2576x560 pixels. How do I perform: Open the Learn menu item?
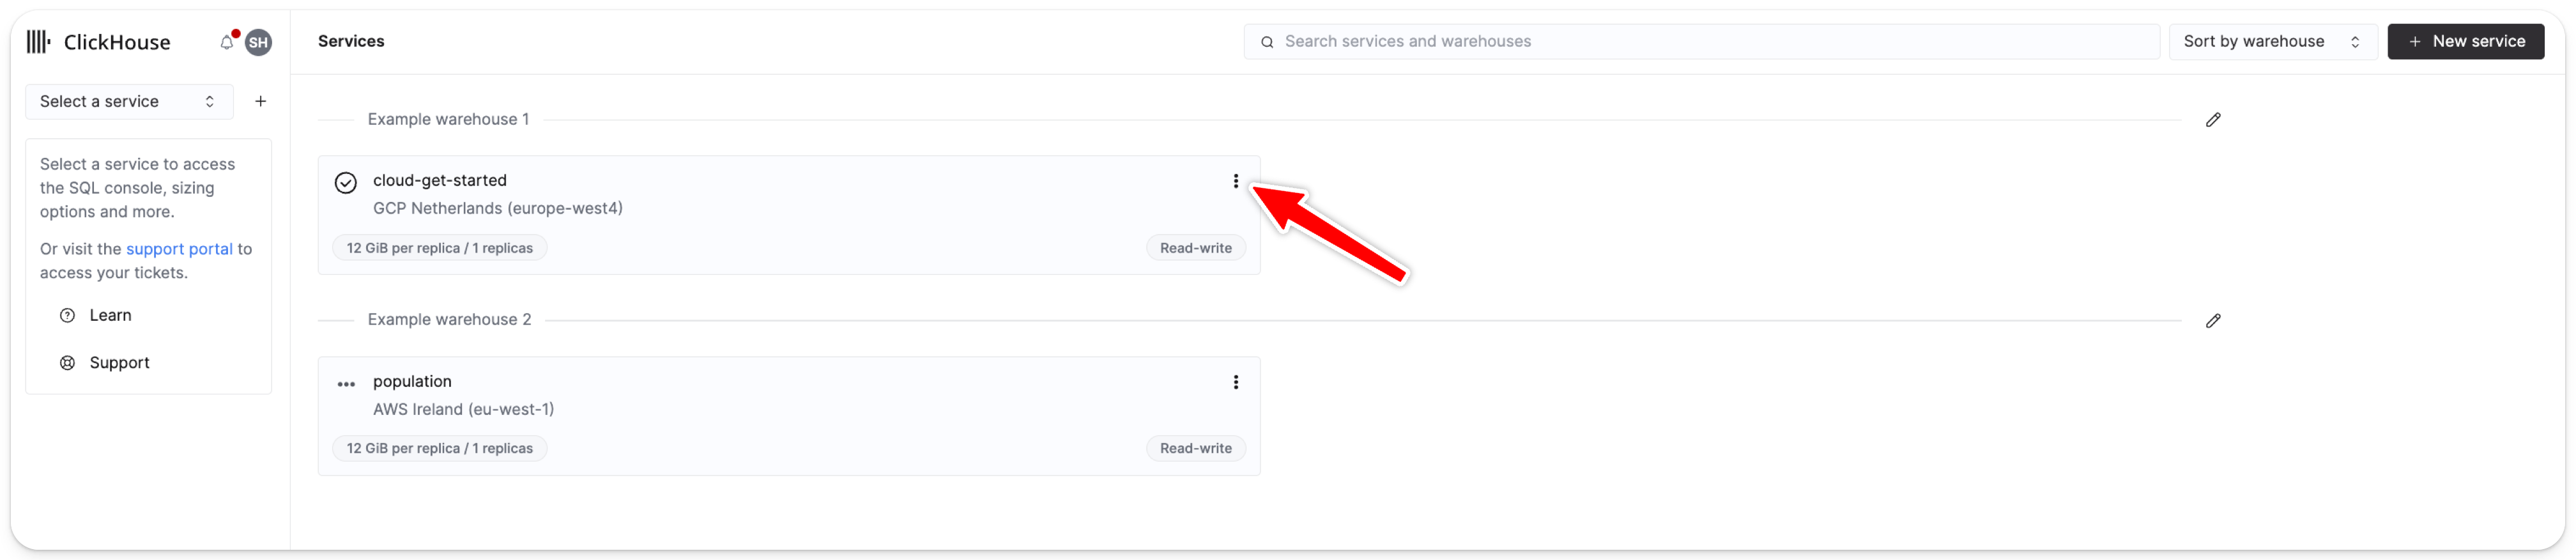110,315
